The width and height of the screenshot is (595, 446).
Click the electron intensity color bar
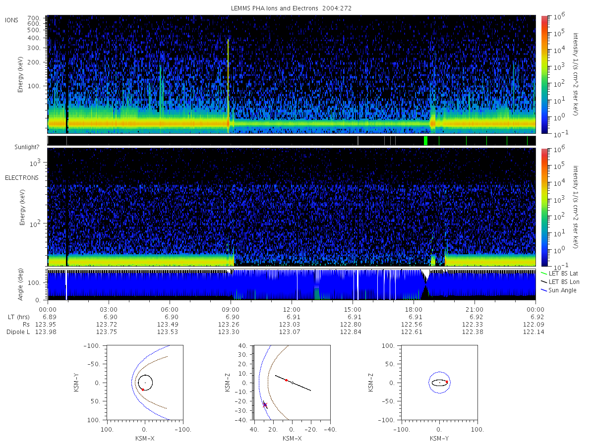(544, 207)
